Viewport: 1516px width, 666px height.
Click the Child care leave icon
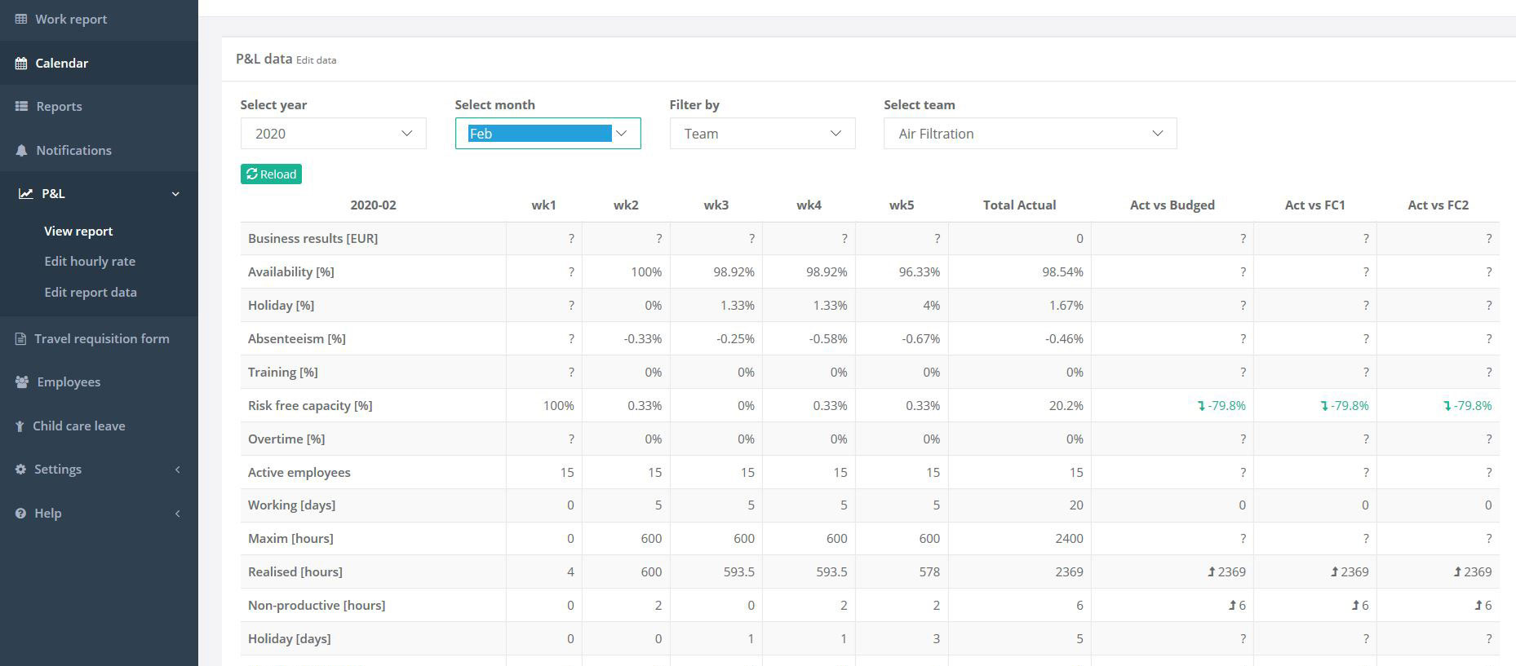tap(20, 426)
